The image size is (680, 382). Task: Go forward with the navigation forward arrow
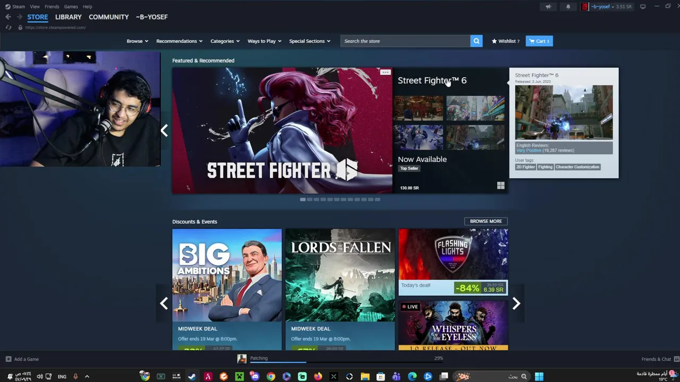19,17
